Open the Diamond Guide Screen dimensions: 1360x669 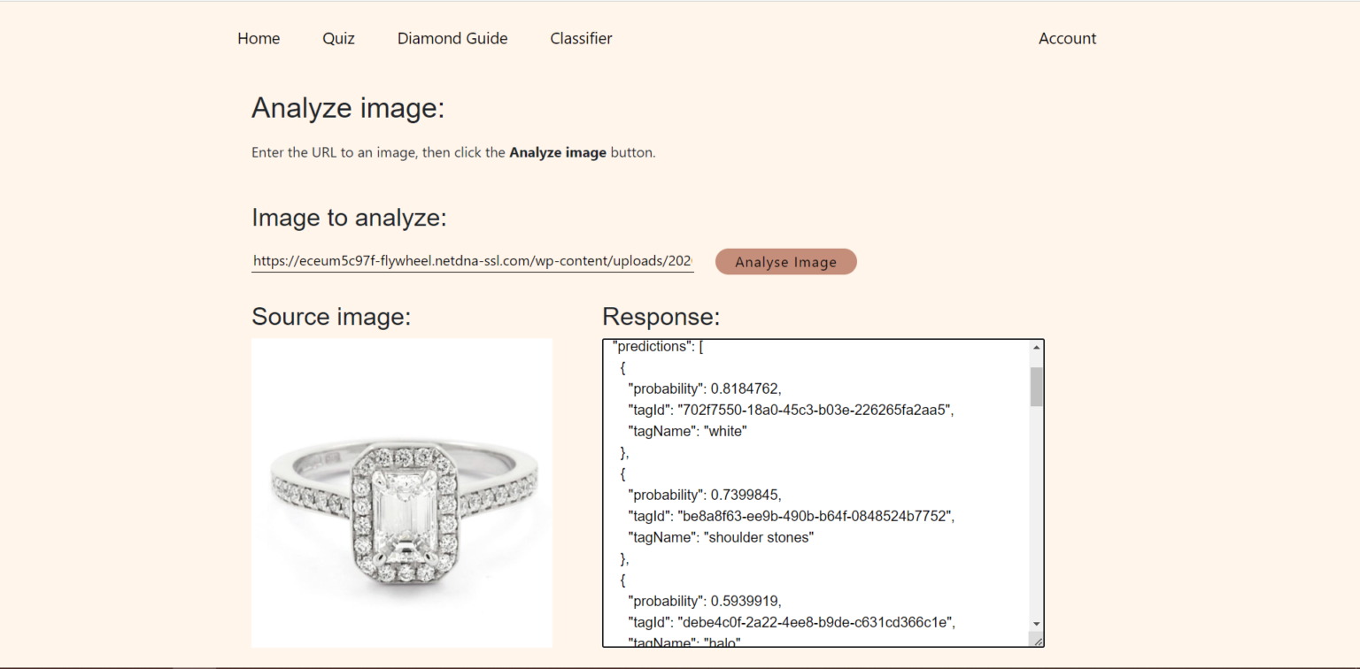coord(452,38)
